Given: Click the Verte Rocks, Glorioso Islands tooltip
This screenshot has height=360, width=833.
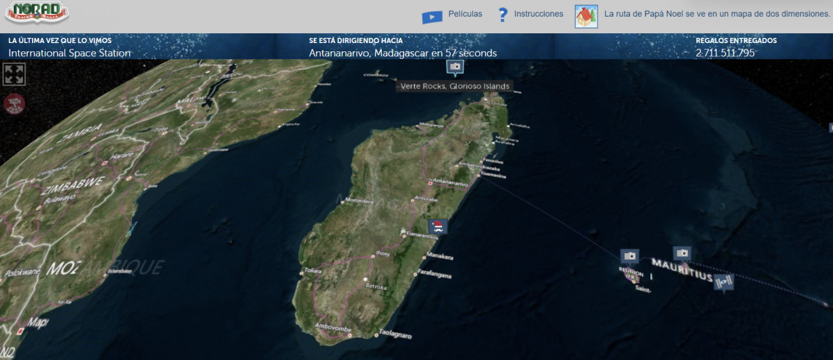Looking at the screenshot, I should coord(455,87).
